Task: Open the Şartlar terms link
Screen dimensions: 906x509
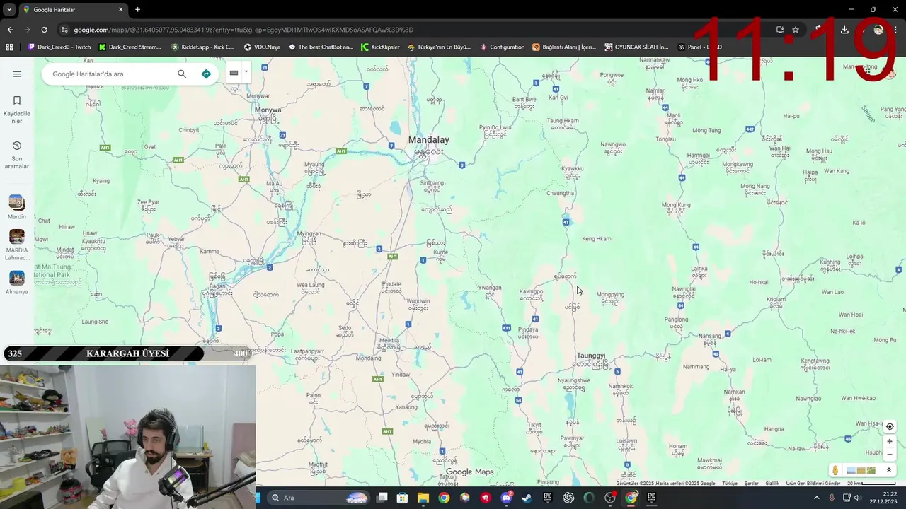Action: point(751,484)
